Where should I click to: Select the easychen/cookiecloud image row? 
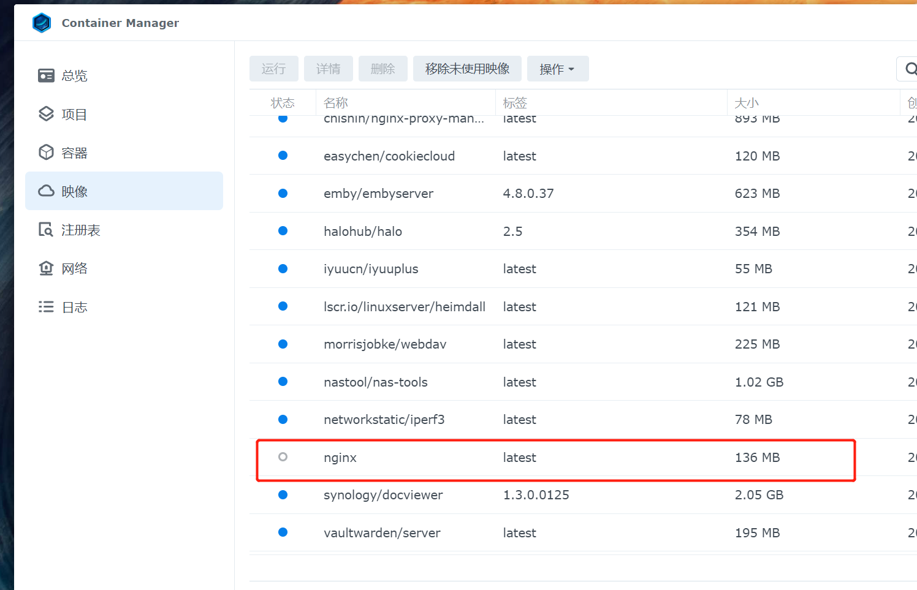583,156
